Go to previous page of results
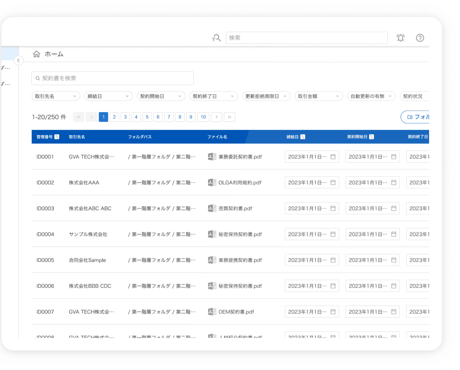The image size is (460, 370). pyautogui.click(x=92, y=117)
